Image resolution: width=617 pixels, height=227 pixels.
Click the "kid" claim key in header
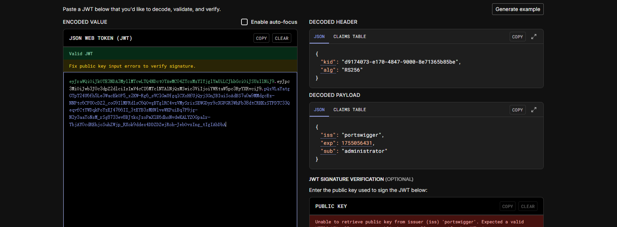tap(328, 62)
